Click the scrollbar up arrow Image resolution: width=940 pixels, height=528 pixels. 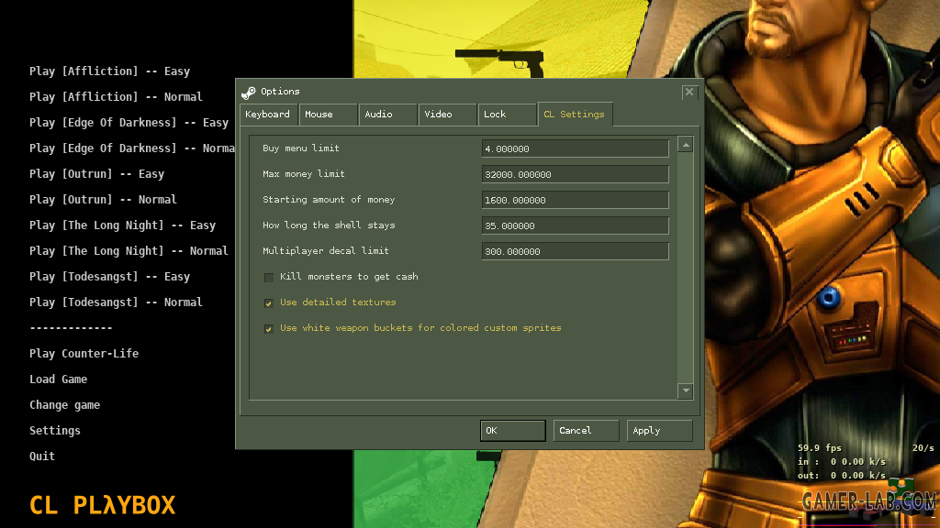tap(685, 145)
